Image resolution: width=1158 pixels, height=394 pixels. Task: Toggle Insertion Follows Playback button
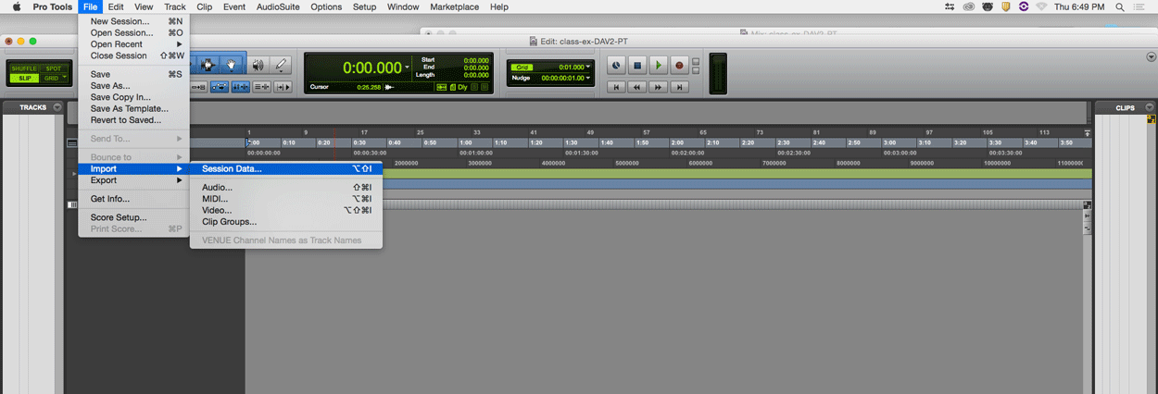283,87
